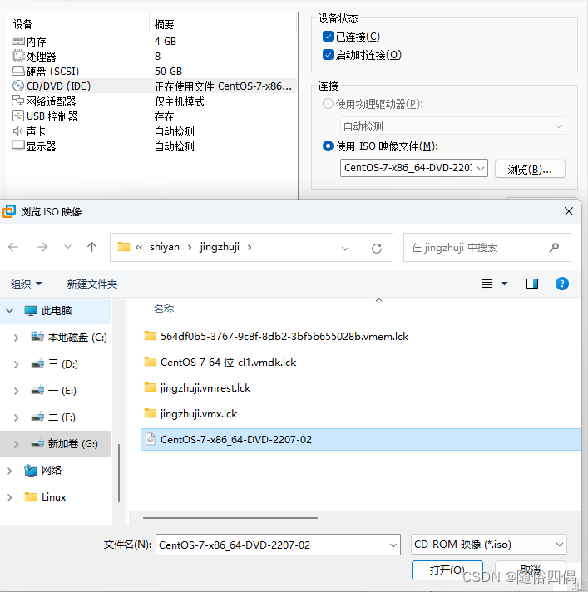Click the 仅主机模式 summary text
The height and width of the screenshot is (592, 588).
(x=179, y=101)
